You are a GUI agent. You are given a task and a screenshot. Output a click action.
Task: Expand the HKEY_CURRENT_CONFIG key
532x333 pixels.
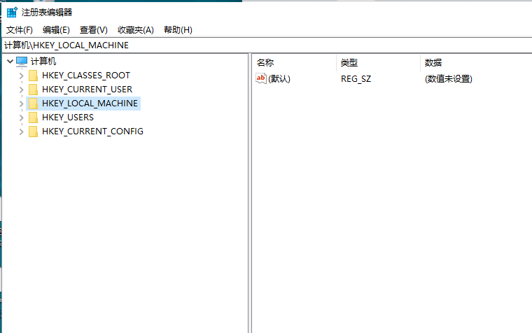tap(21, 132)
